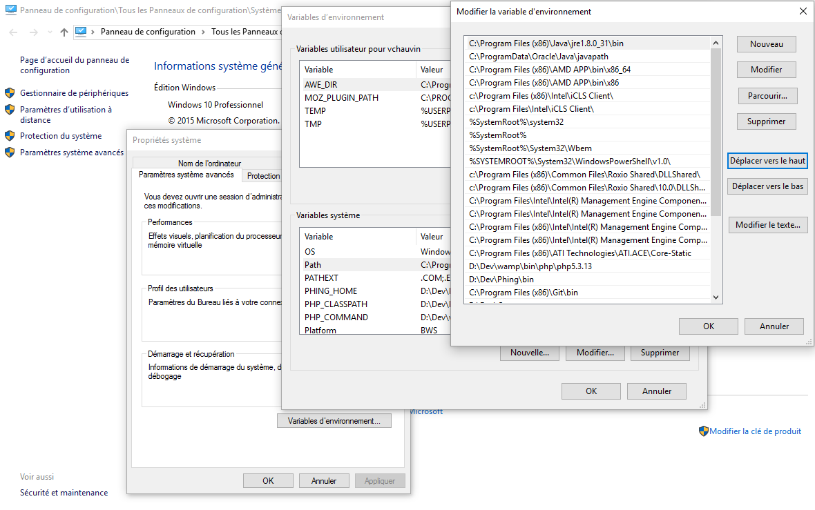815x510 pixels.
Task: Select MOZ_PLUGIN_PATH user variable row
Action: 375,97
